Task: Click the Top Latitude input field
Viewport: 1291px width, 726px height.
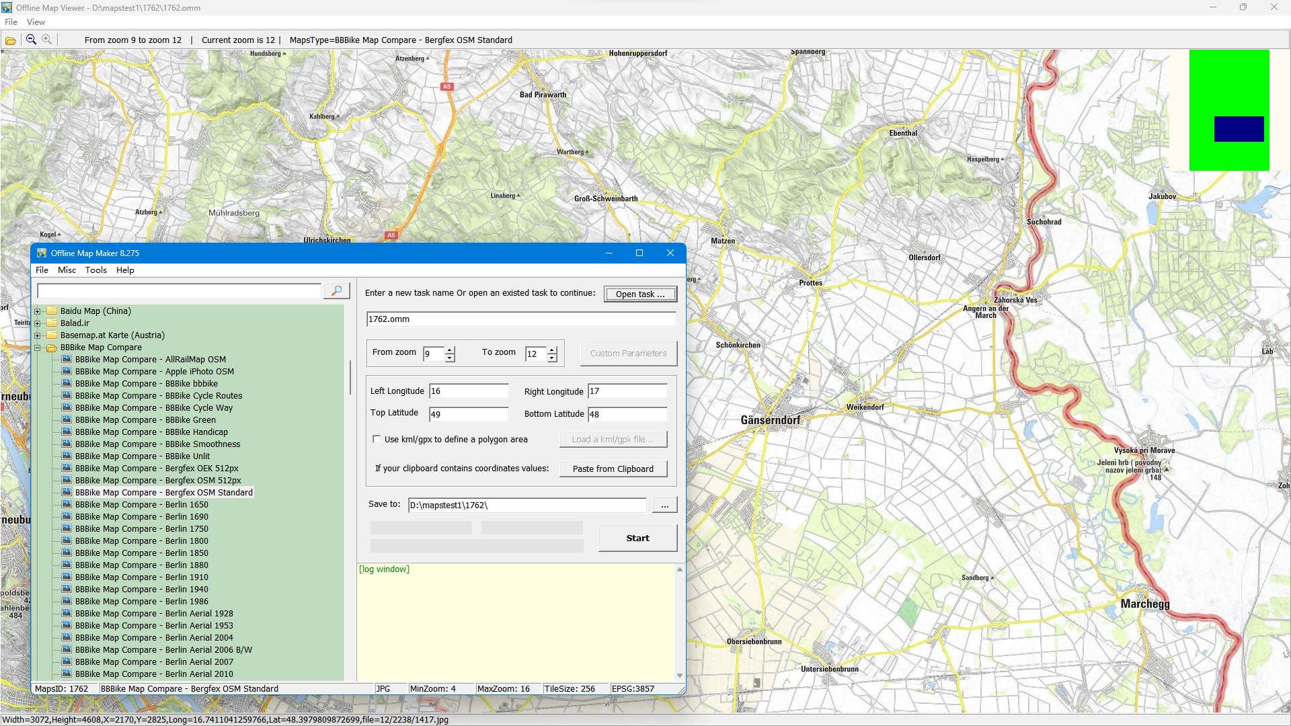Action: (469, 414)
